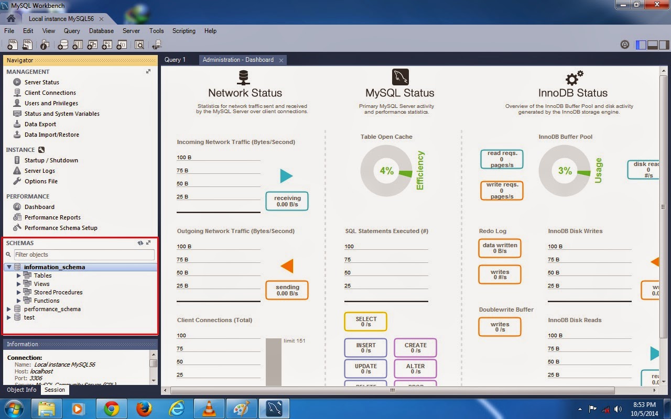Open Startup / Shutdown
The height and width of the screenshot is (419, 671).
[x=51, y=160]
